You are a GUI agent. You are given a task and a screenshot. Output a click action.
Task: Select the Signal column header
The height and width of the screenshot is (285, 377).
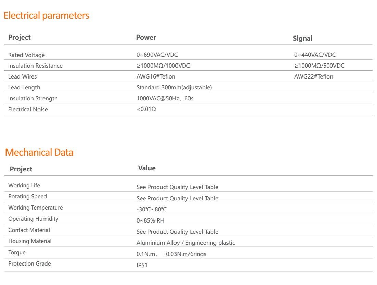302,39
